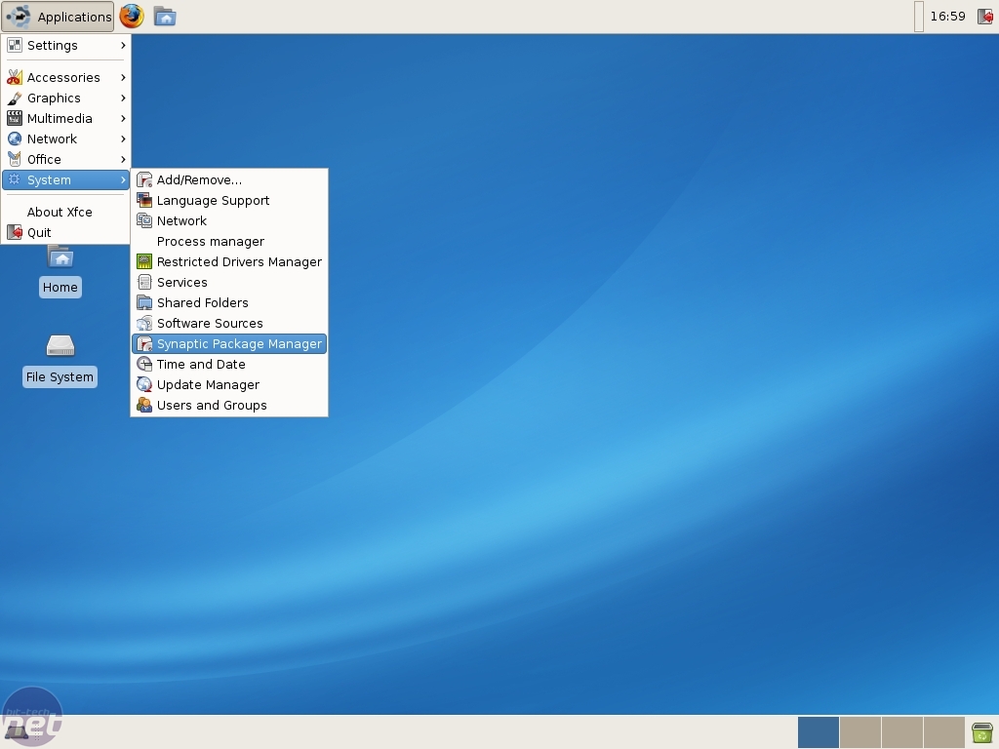Expand the System submenu arrow
999x749 pixels.
tap(123, 180)
